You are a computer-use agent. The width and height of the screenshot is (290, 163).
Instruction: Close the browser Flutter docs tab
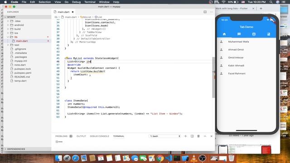tap(253, 9)
